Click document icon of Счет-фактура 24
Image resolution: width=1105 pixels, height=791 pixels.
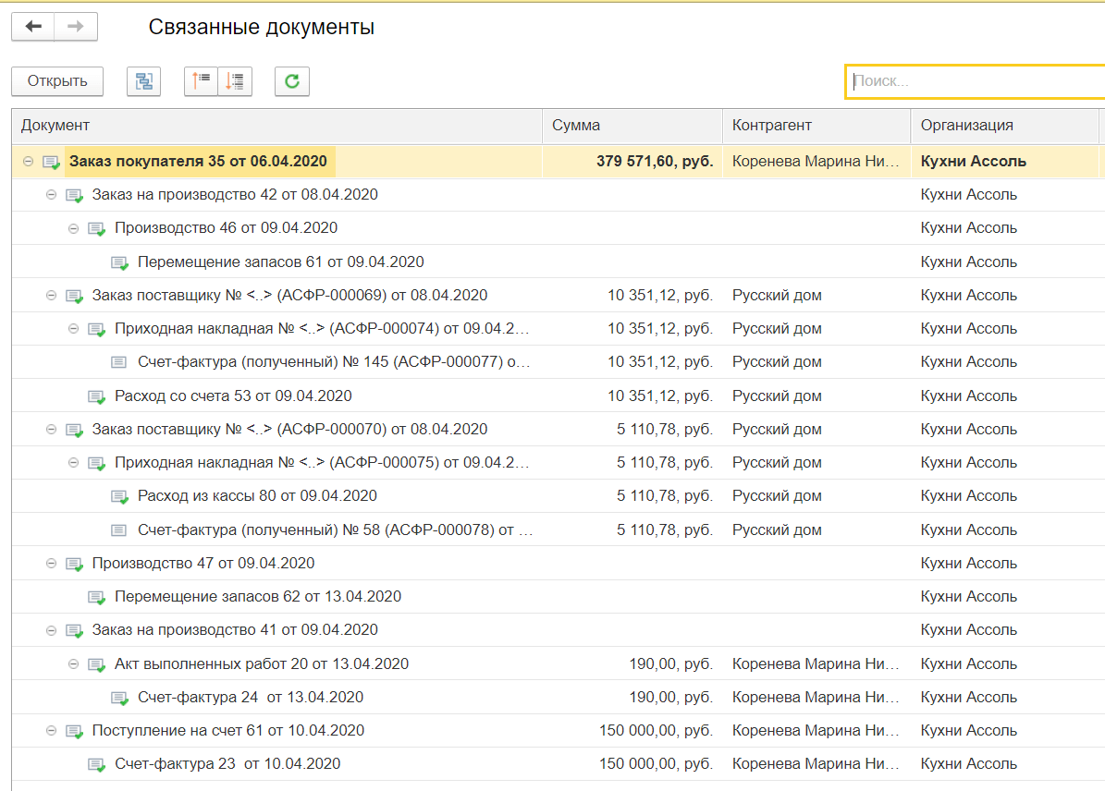coord(120,698)
